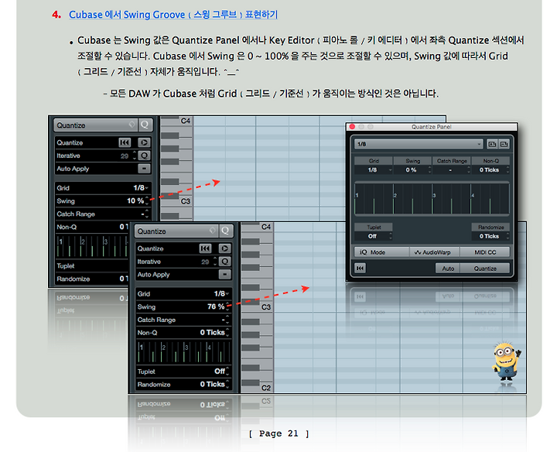The image size is (557, 452).
Task: Click diamond setup icon in Swing 10% Quantize header
Action: pyautogui.click(x=132, y=125)
